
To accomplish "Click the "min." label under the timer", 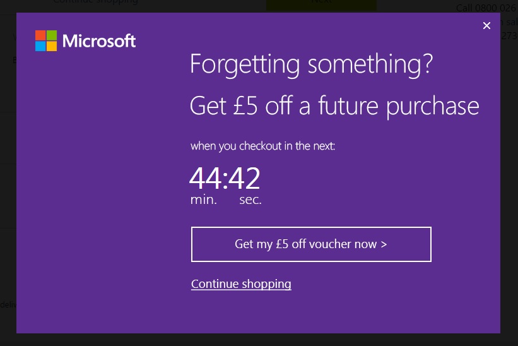I will (204, 200).
